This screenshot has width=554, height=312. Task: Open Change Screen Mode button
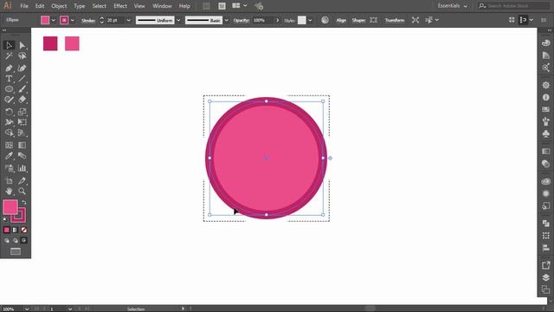[x=16, y=251]
